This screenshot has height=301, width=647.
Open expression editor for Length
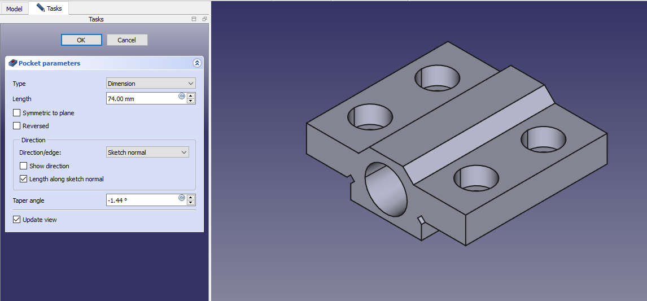coord(182,96)
